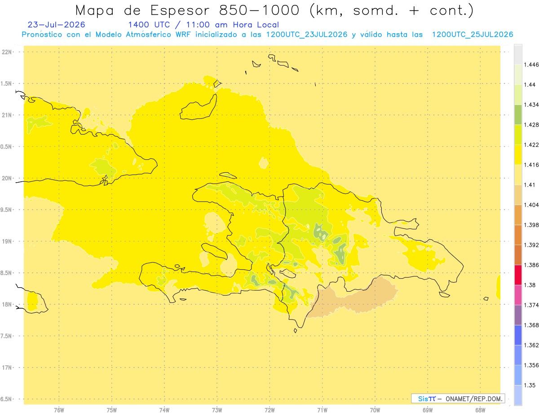Select the date label '23-Jul-2026'
539x416 pixels.
click(x=56, y=25)
